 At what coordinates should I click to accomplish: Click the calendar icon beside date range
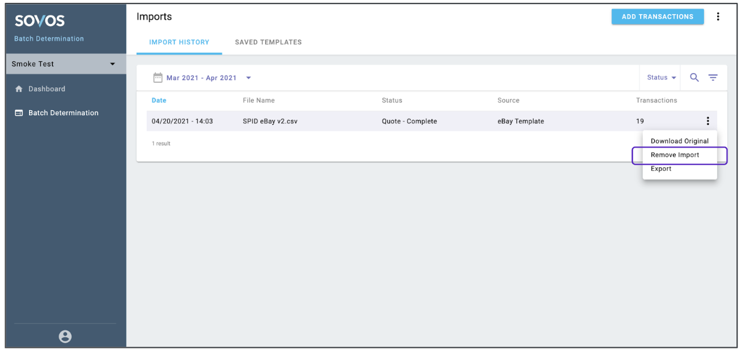[x=158, y=78]
